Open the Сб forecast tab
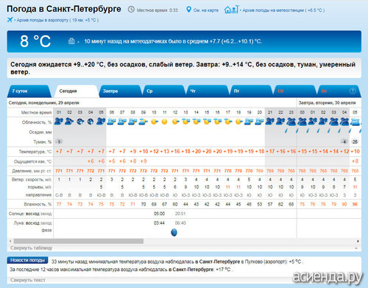The image size is (368, 288). [x=294, y=91]
